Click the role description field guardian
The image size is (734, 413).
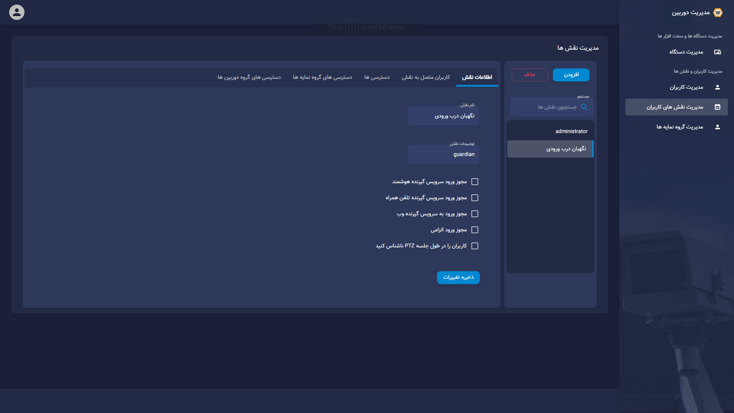(x=443, y=154)
